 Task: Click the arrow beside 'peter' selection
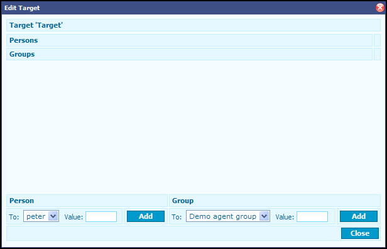(x=53, y=216)
